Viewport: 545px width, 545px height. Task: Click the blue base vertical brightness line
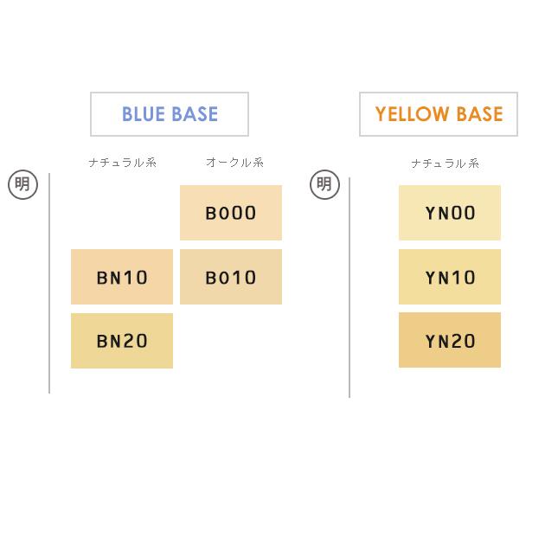[49, 285]
